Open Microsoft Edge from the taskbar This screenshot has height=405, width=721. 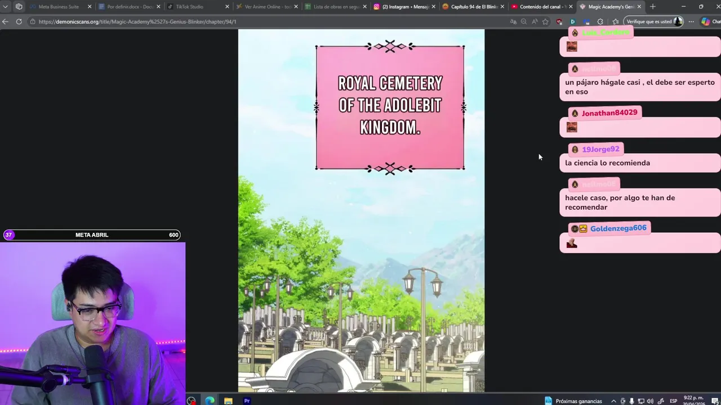(x=210, y=400)
